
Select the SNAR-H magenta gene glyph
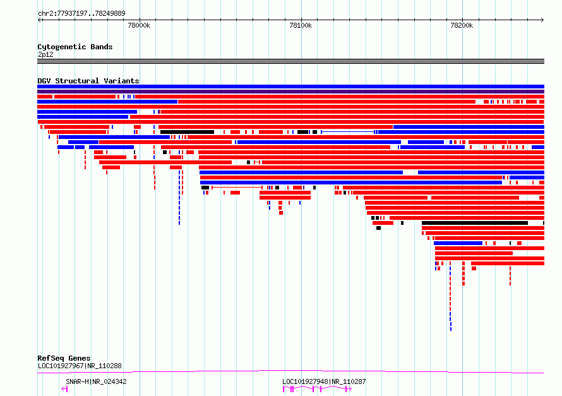click(x=64, y=389)
